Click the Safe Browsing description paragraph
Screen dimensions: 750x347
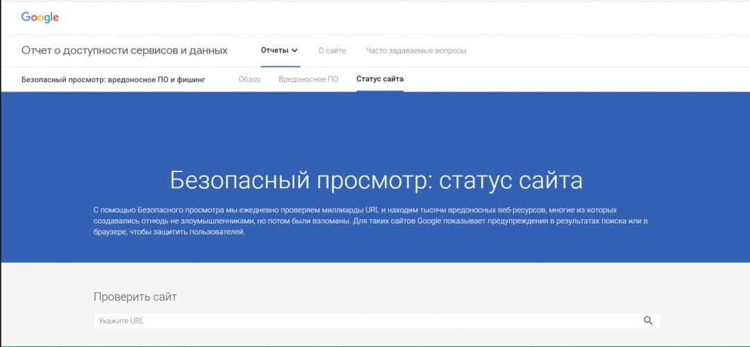[371, 221]
